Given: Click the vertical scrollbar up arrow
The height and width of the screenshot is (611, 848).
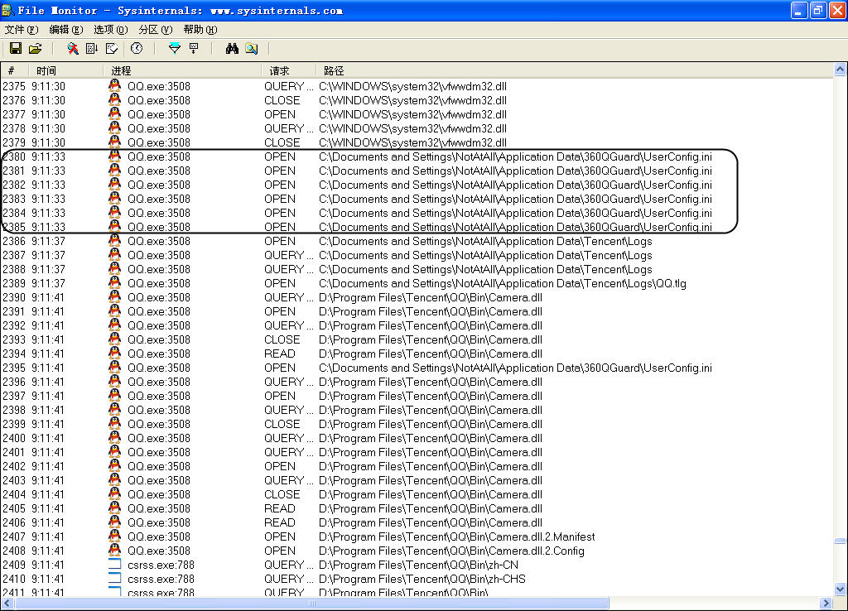Looking at the screenshot, I should tap(840, 70).
